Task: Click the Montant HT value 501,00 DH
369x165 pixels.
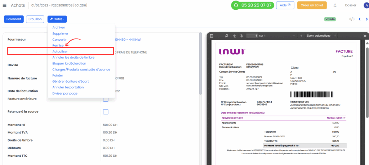Action: 110,125
